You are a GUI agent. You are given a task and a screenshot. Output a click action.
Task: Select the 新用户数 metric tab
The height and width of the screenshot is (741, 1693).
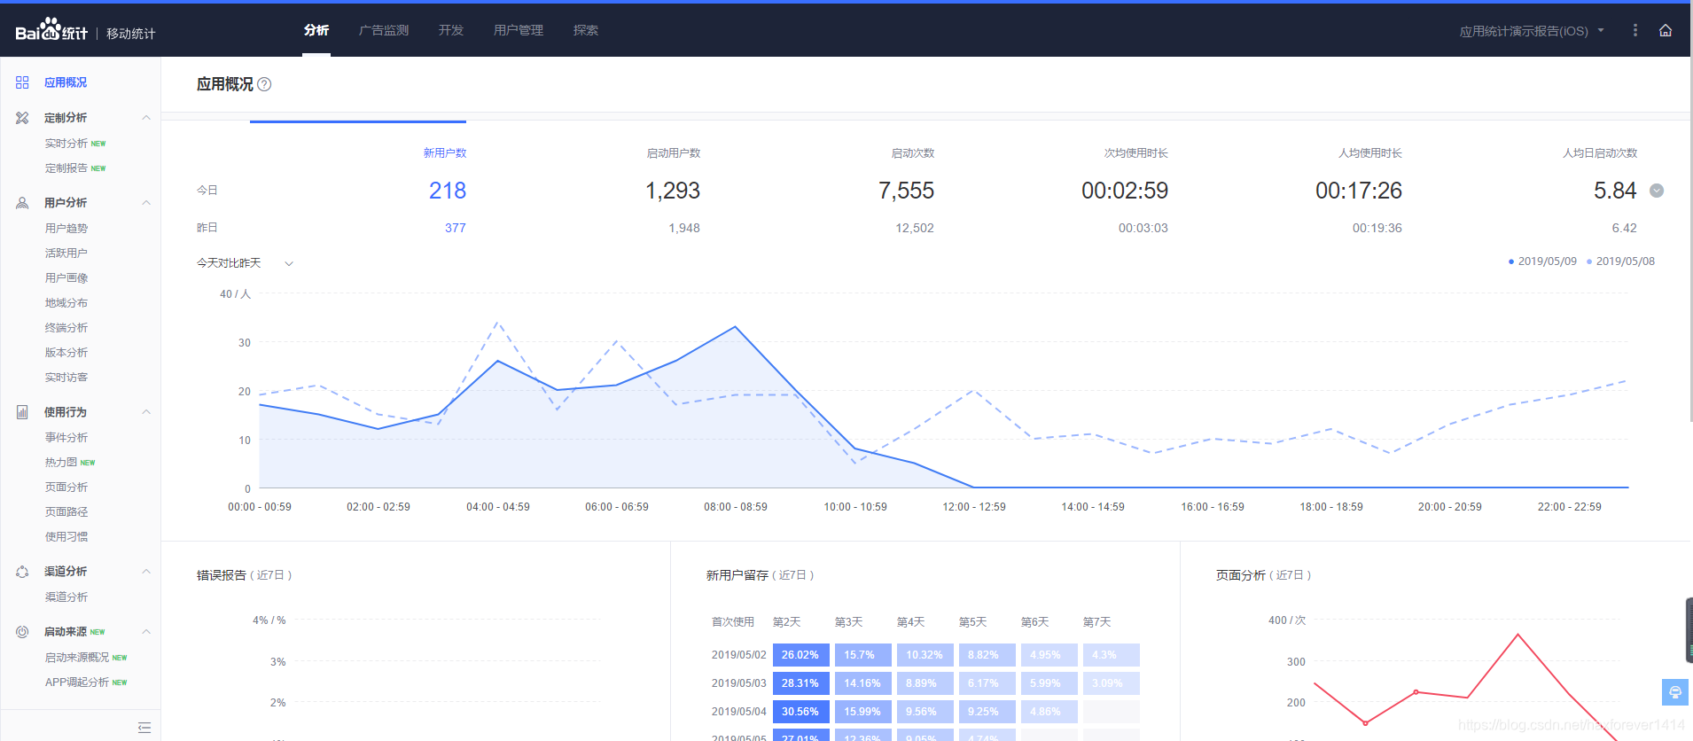tap(445, 153)
